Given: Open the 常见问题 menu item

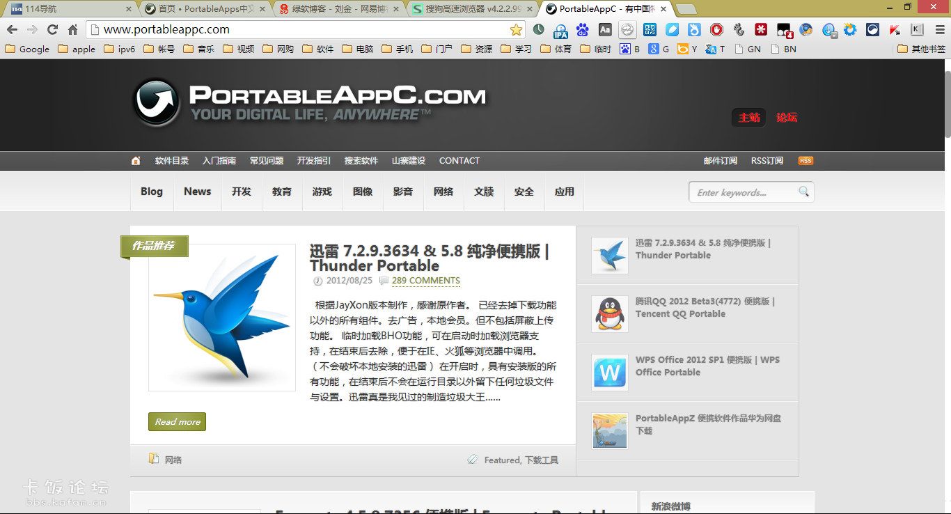Looking at the screenshot, I should pyautogui.click(x=267, y=161).
